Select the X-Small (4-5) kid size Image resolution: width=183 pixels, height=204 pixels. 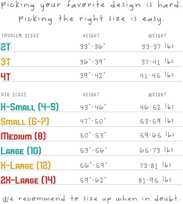coord(30,107)
